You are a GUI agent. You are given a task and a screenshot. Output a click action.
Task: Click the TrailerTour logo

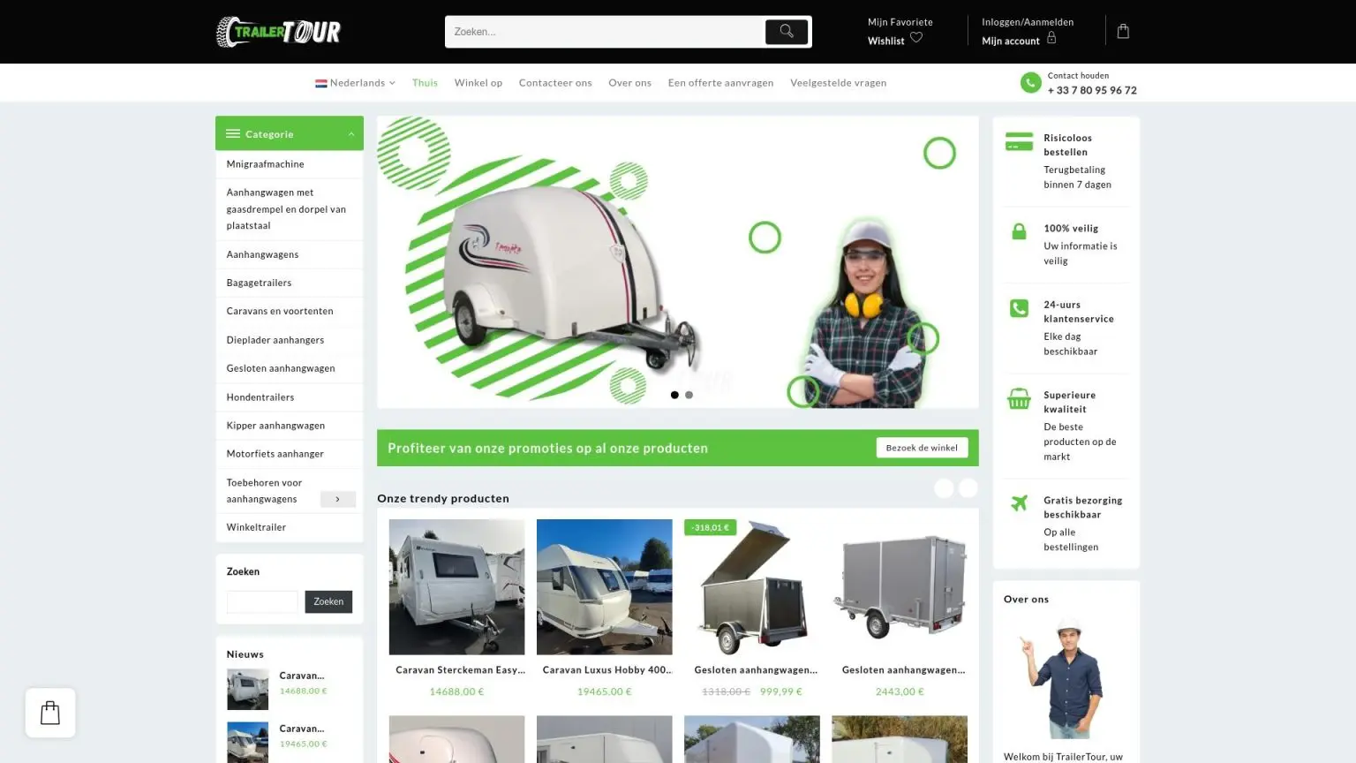[278, 32]
